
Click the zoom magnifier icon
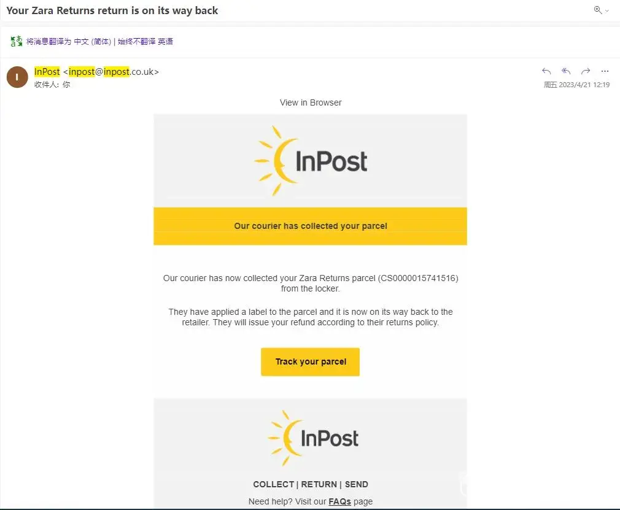coord(597,10)
